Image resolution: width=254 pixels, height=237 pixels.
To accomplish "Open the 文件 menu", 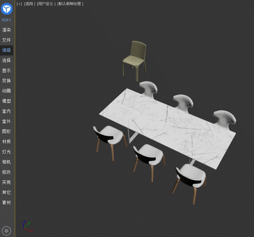I will (6, 40).
